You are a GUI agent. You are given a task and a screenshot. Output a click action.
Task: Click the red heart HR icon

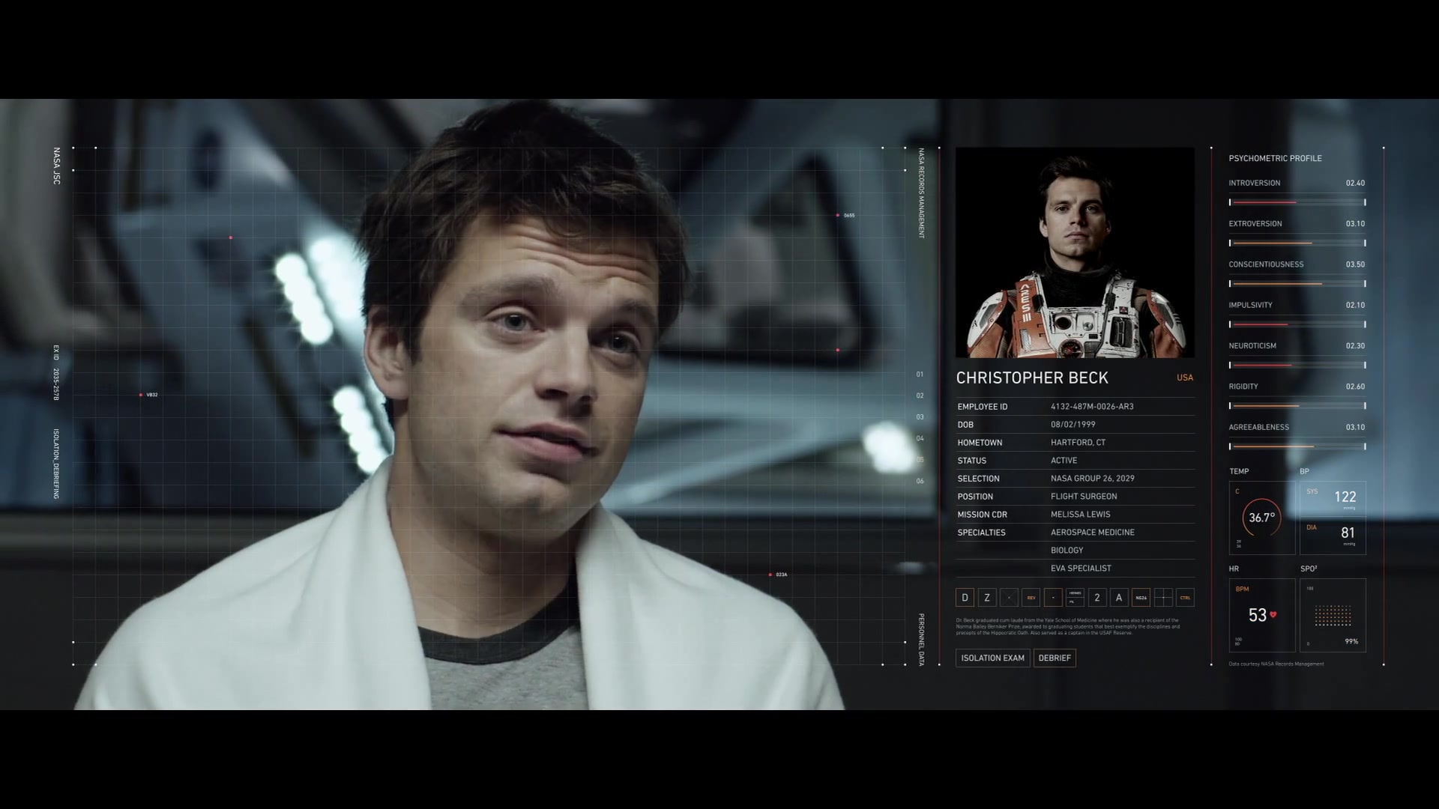pos(1273,615)
